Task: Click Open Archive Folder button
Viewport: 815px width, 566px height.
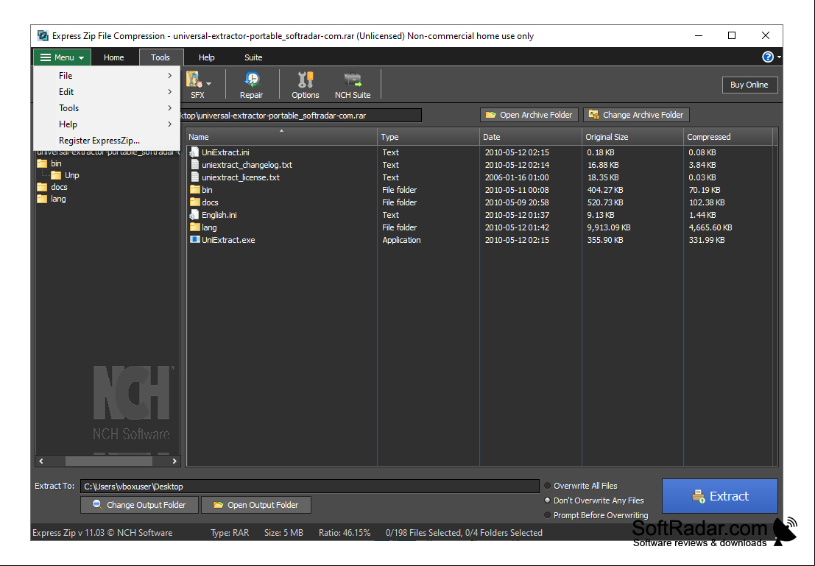Action: pos(529,115)
